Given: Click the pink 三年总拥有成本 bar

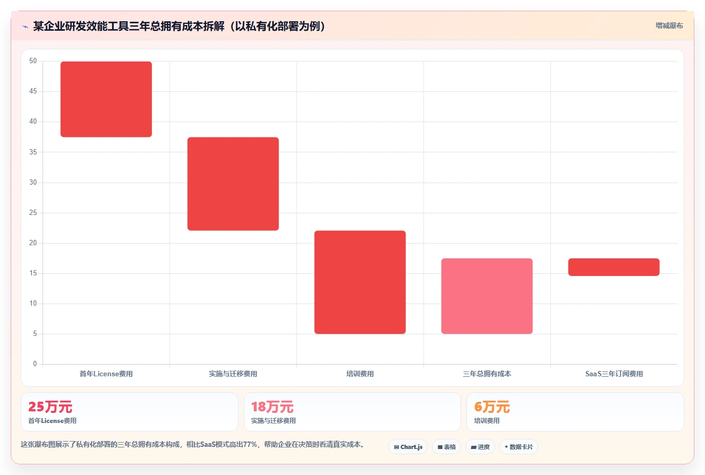Looking at the screenshot, I should tap(487, 296).
